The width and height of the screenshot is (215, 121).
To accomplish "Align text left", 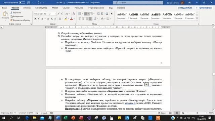I will pos(80,19).
